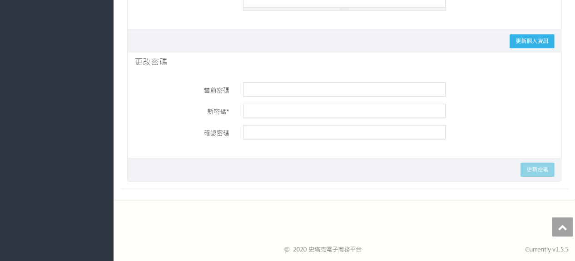The height and width of the screenshot is (261, 575).
Task: Focus the 當前密碼 input field
Action: (344, 89)
